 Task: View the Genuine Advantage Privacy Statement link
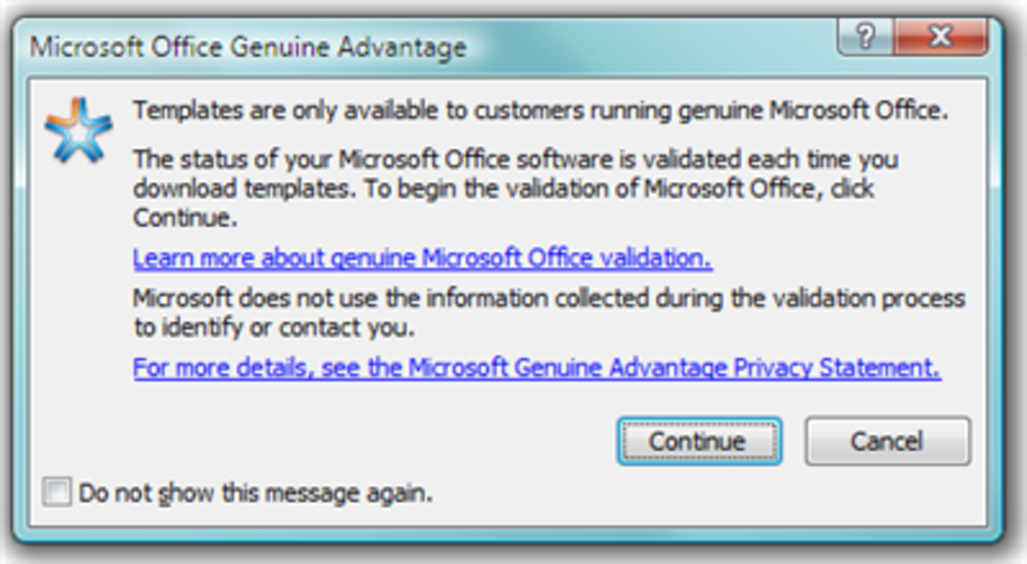coord(537,367)
